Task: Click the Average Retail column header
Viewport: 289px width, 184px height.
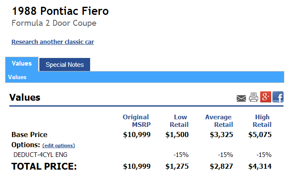Action: [x=219, y=121]
